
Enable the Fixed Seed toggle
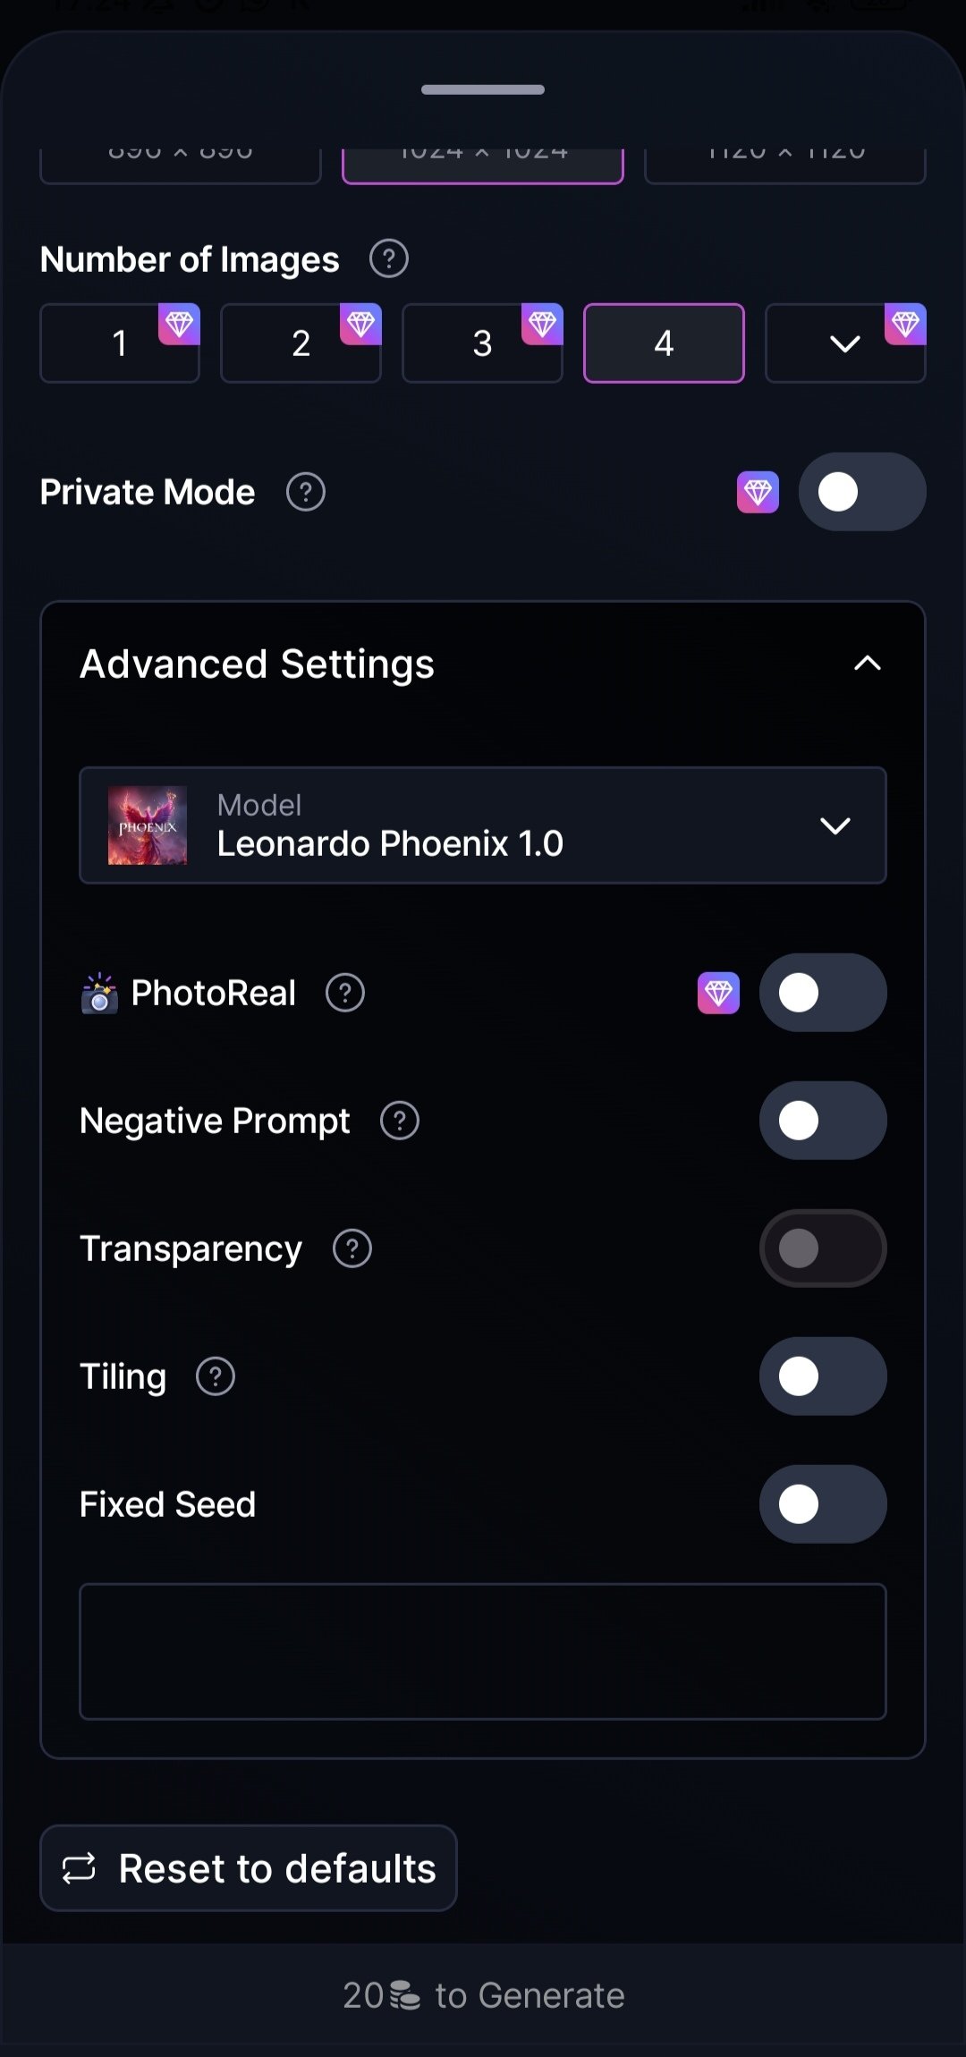[x=822, y=1504]
